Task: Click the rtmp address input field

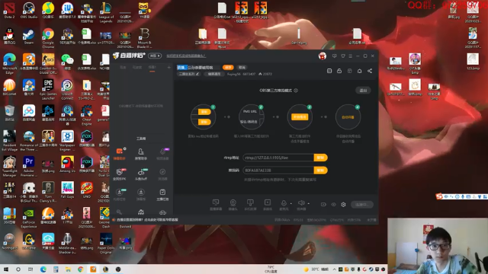Action: click(x=278, y=158)
